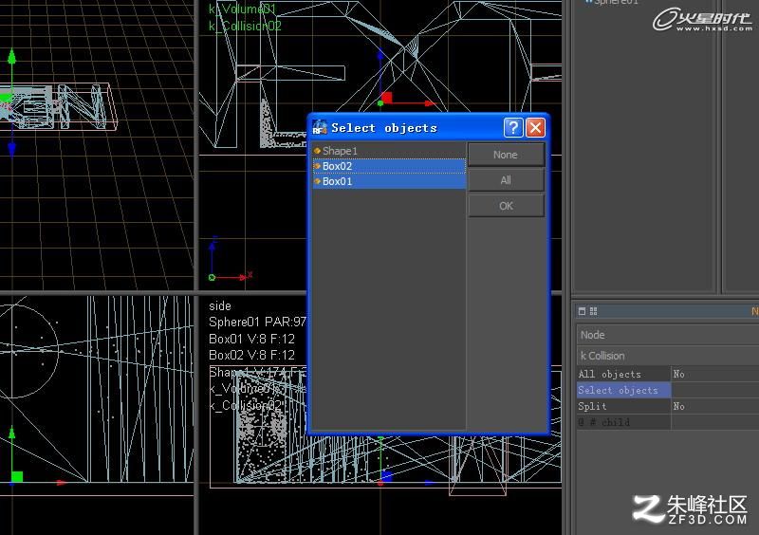759x535 pixels.
Task: Click the 'Box02 V:8 F:12' viewport text
Action: click(251, 355)
